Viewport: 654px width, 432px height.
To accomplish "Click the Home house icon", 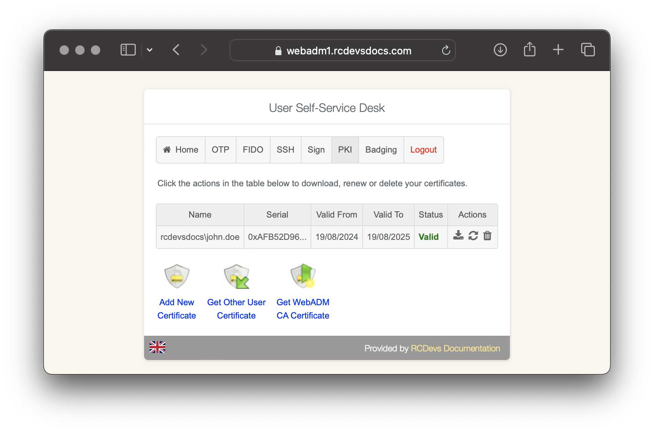I will 167,149.
